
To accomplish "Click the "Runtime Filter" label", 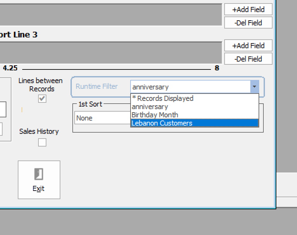I will tap(97, 87).
